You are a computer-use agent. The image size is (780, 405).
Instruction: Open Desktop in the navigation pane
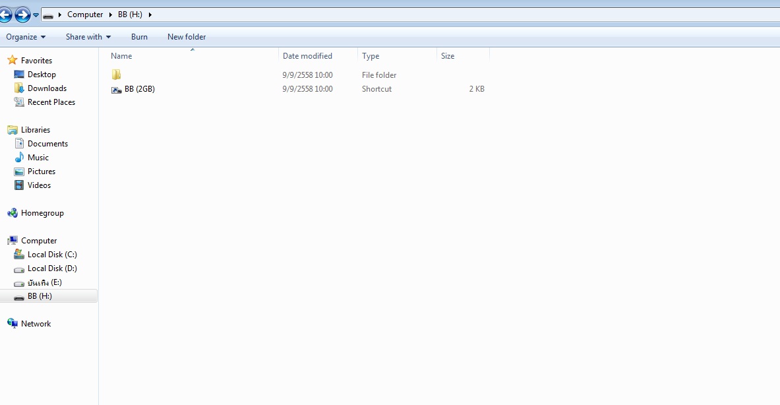(x=42, y=74)
